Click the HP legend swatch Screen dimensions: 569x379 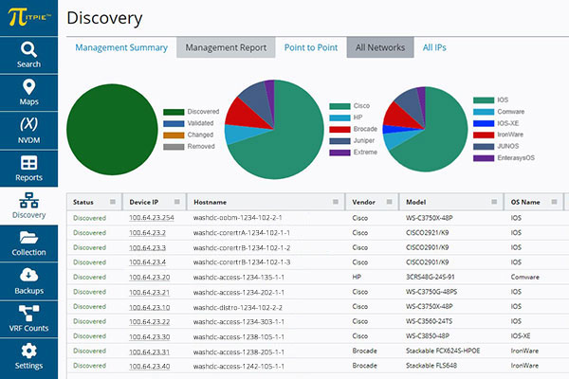340,117
